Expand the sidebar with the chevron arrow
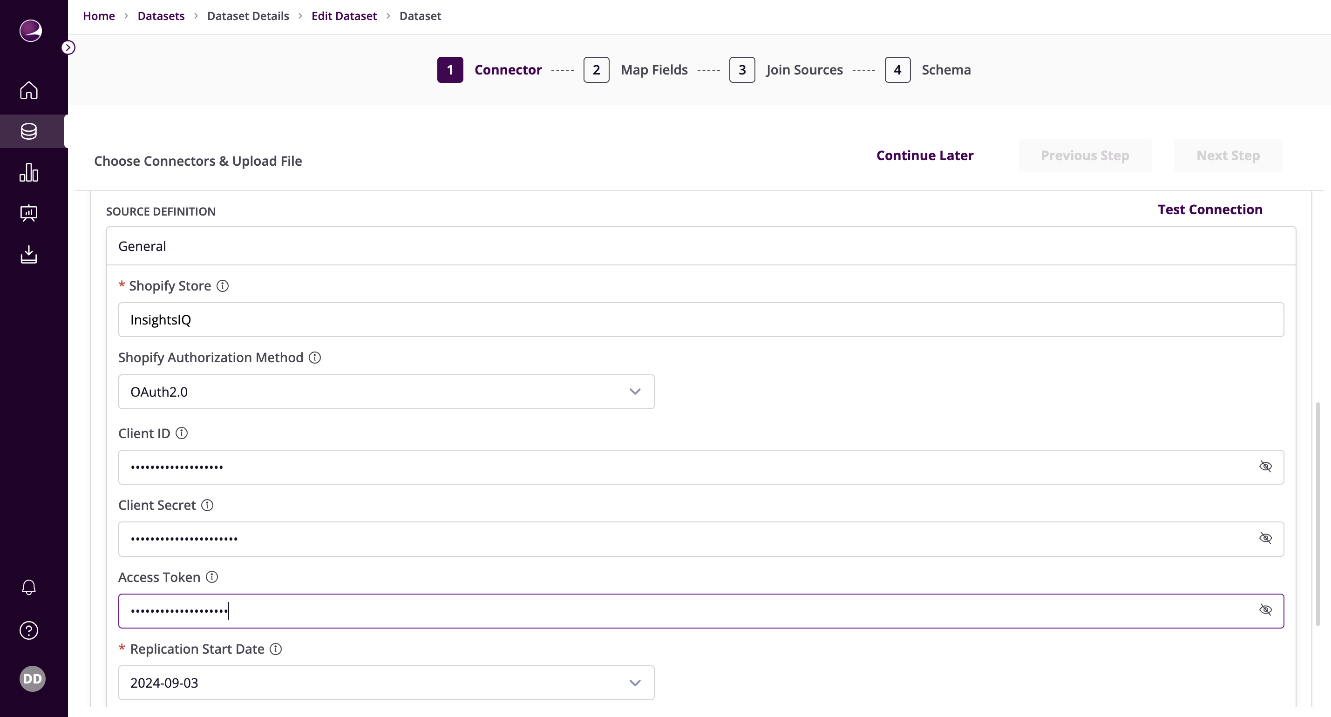Screen dimensions: 1331x717 coord(69,47)
